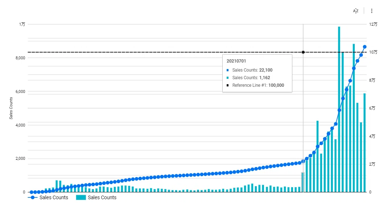The image size is (383, 205).
Task: Click tooltip value Sales Counts: 22,100
Action: [x=252, y=70]
